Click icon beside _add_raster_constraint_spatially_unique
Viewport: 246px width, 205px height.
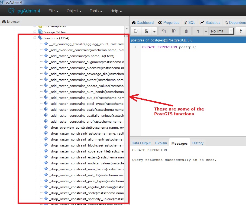[46, 115]
